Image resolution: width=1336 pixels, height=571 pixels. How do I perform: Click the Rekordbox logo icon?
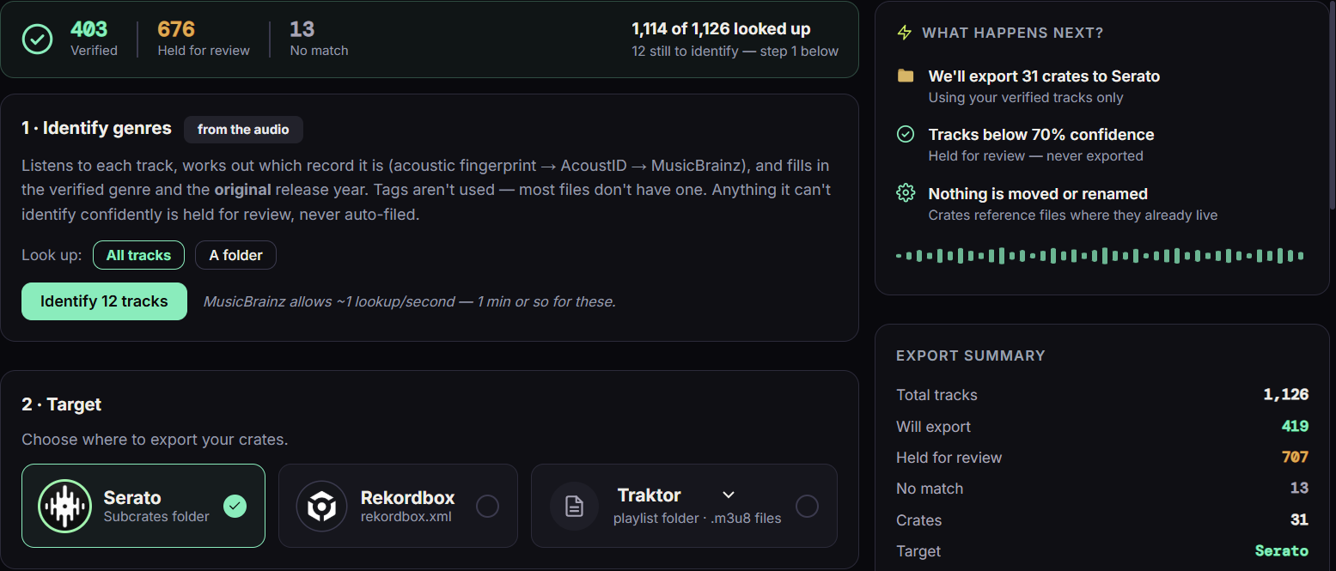(322, 507)
